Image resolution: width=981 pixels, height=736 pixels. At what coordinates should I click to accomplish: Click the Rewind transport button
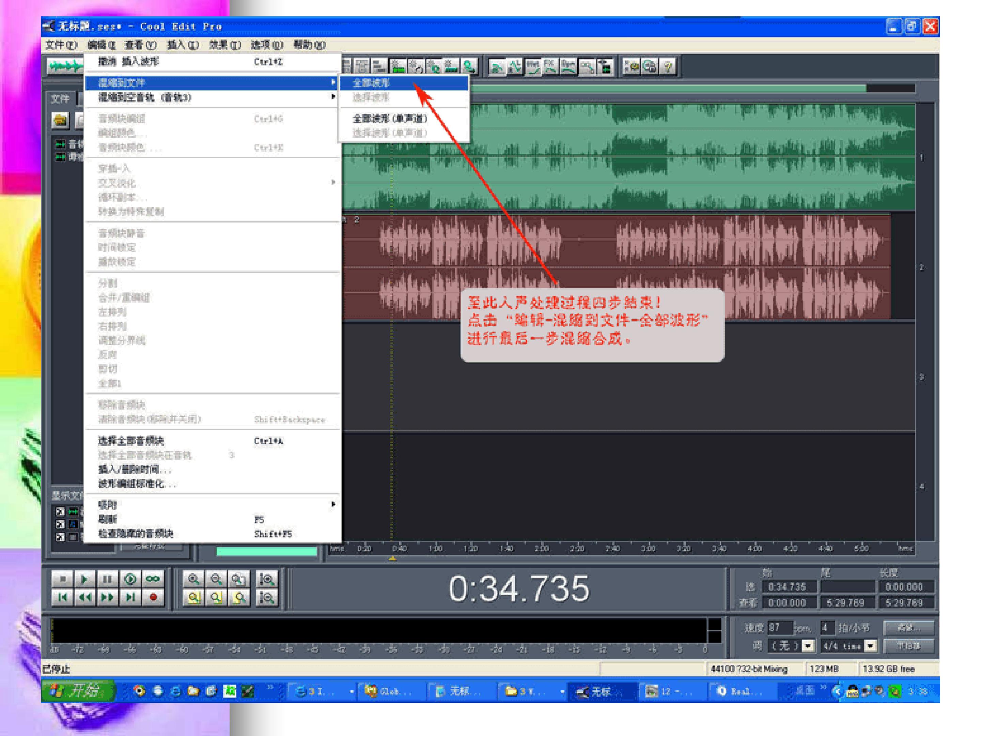[85, 597]
